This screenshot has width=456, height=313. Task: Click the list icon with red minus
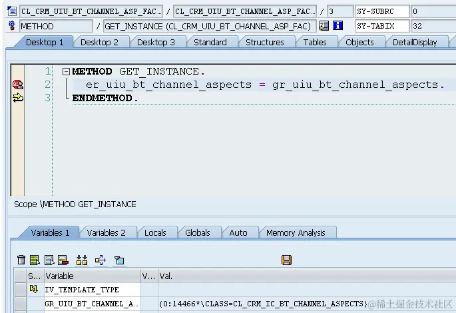point(63,260)
